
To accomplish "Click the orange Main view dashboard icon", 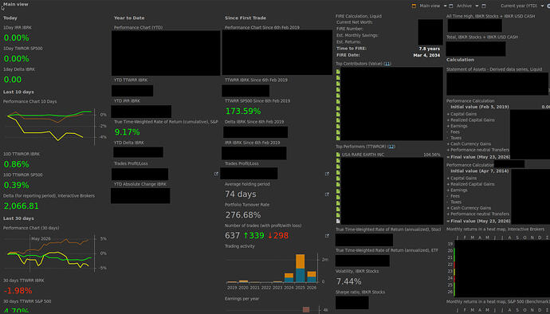I will point(414,6).
